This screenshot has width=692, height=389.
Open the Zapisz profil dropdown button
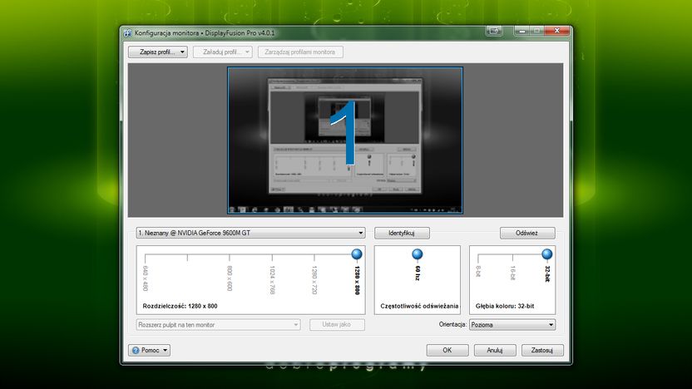point(158,52)
